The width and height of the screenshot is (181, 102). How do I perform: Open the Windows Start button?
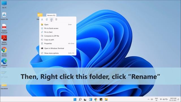click(x=75, y=99)
